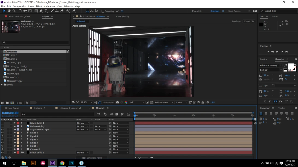Viewport: 298px width, 167px height.
Task: Toggle All Caps text style button
Action: (275, 102)
